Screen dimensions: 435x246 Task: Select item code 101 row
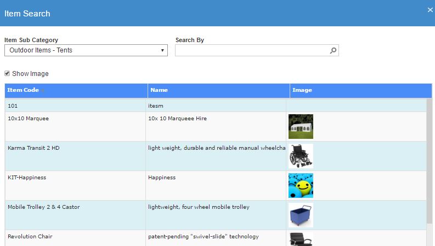click(x=13, y=106)
